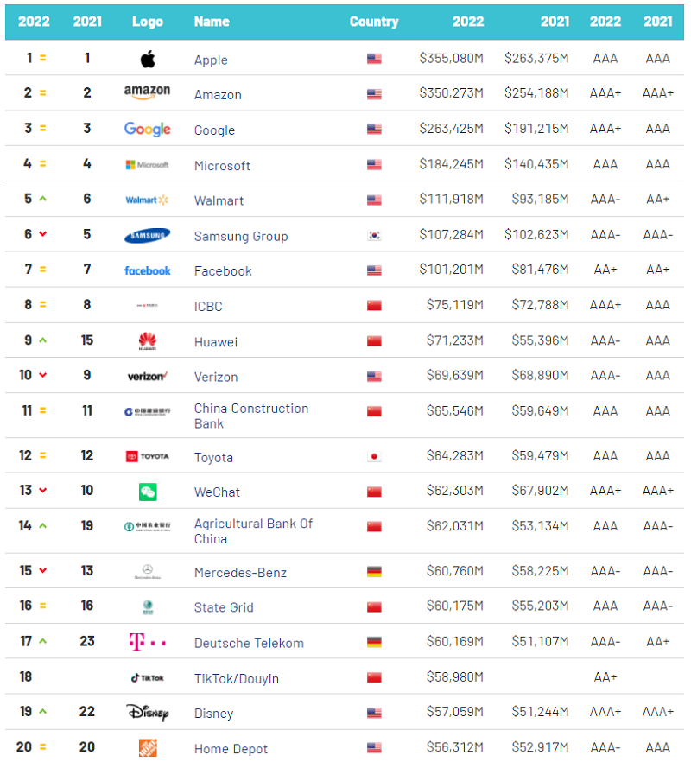The image size is (691, 762).
Task: Click the Samsung oval logo
Action: [147, 236]
